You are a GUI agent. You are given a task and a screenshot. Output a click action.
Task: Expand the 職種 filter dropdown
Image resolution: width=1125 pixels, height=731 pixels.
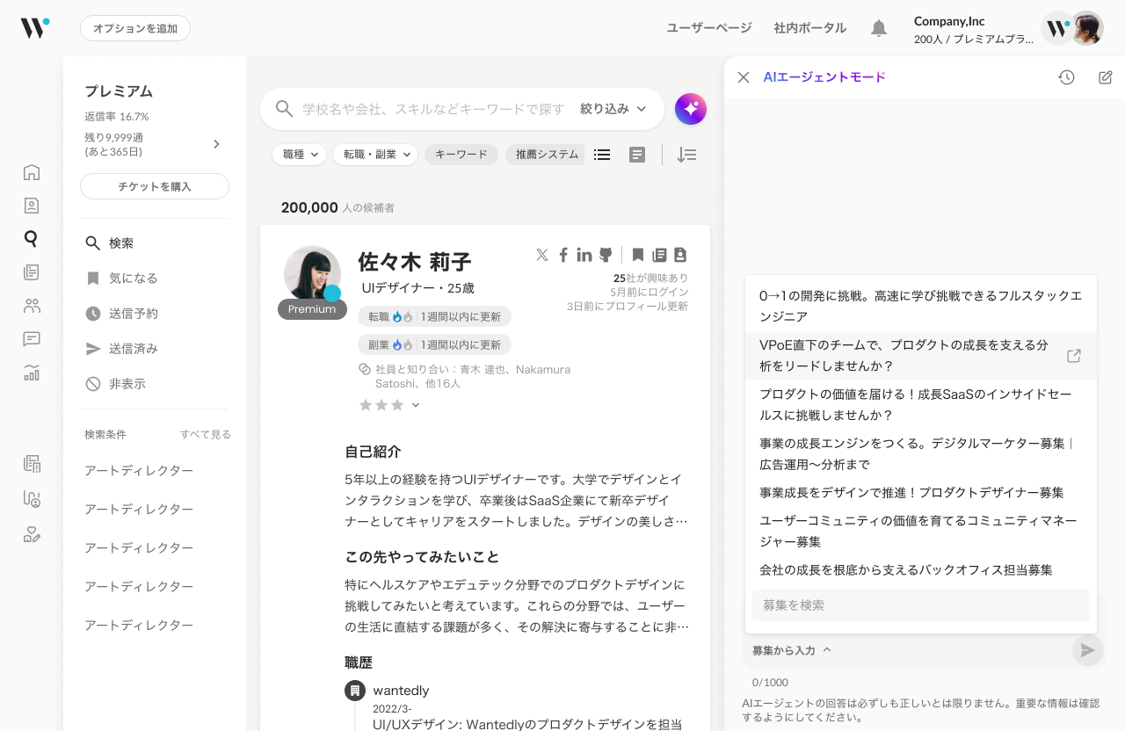tap(299, 155)
